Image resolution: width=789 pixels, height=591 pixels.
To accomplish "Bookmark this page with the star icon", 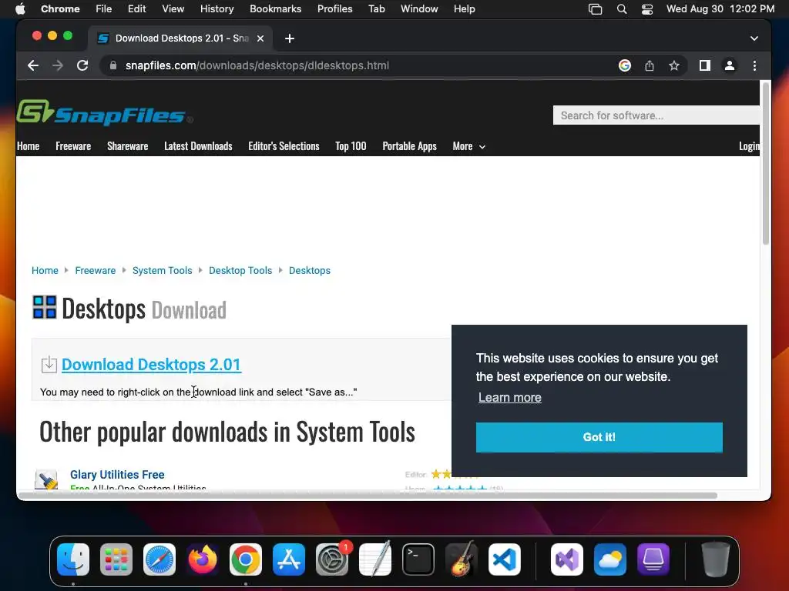I will click(673, 65).
